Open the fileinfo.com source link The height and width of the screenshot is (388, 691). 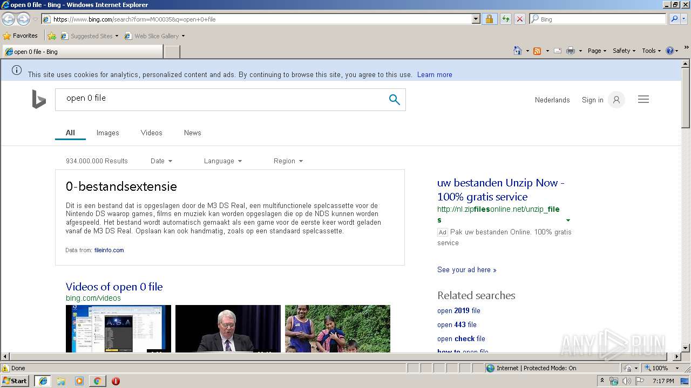pos(109,251)
